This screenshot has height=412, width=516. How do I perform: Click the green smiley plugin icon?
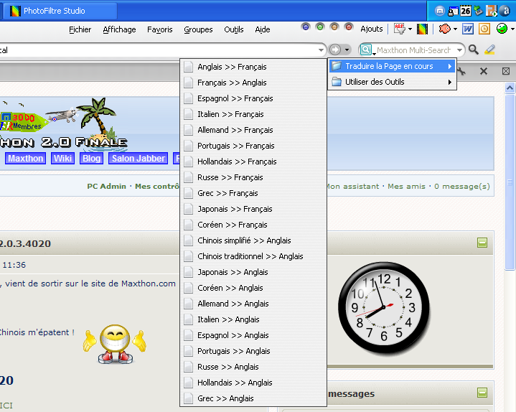(x=502, y=29)
